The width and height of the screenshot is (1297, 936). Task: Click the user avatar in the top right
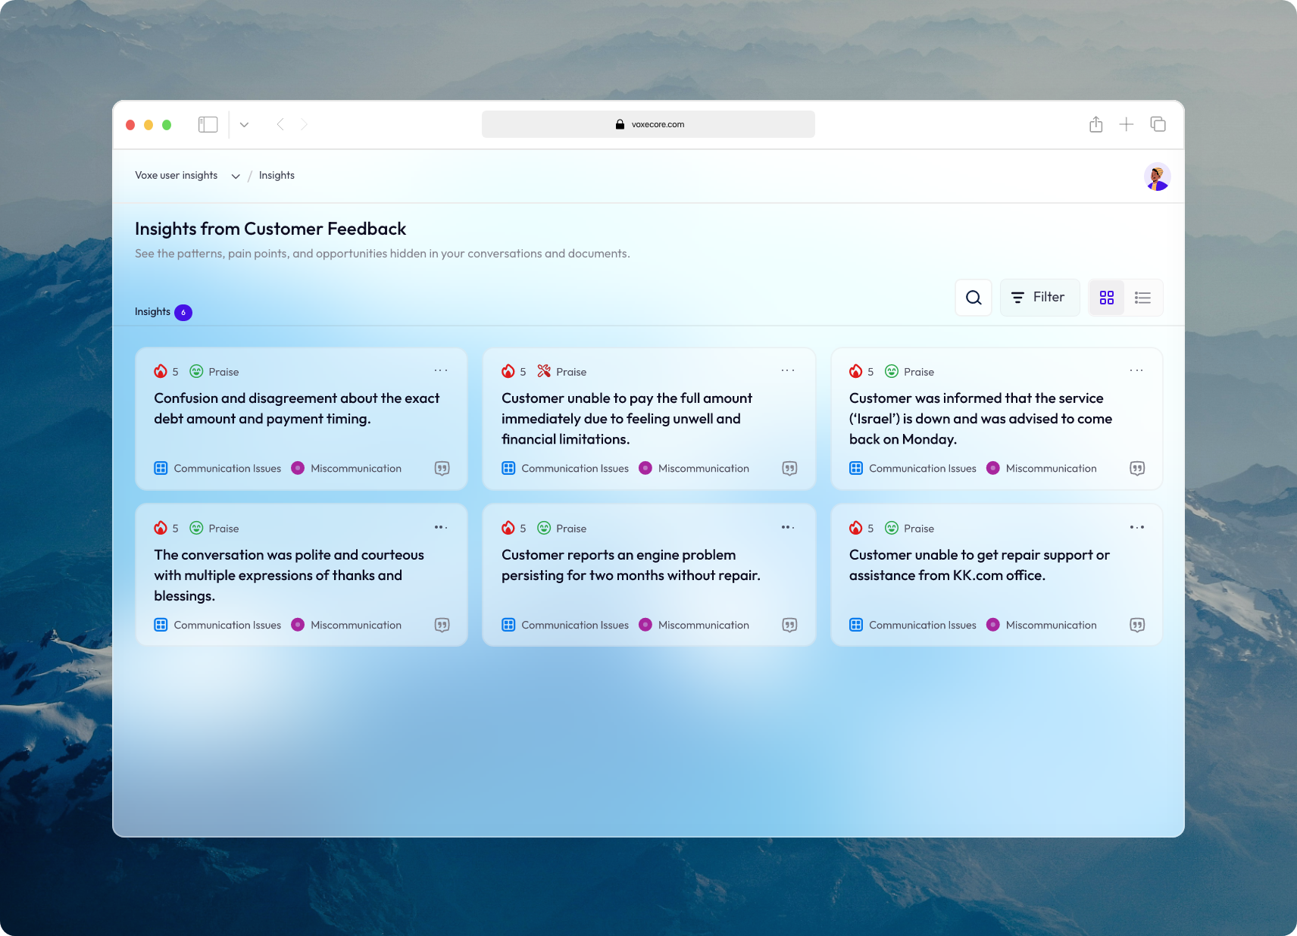click(1157, 176)
